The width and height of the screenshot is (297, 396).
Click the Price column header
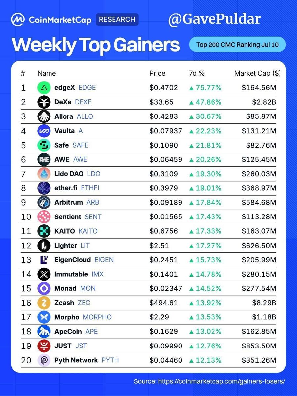(x=157, y=73)
